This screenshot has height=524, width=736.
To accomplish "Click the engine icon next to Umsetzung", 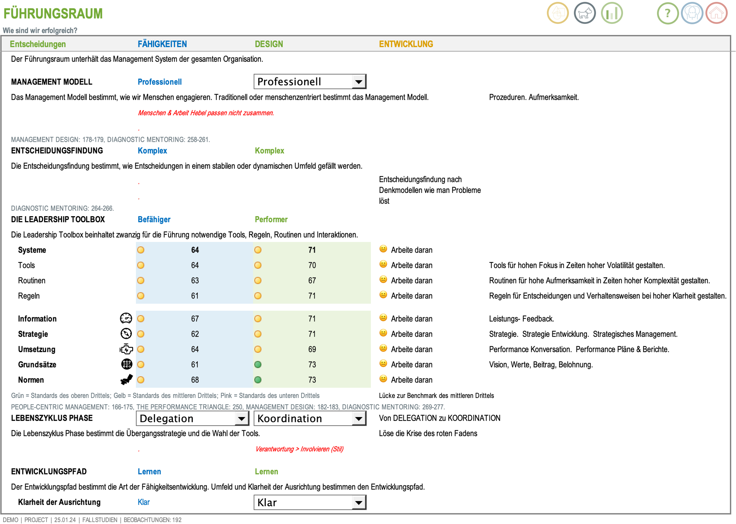I will (x=126, y=349).
